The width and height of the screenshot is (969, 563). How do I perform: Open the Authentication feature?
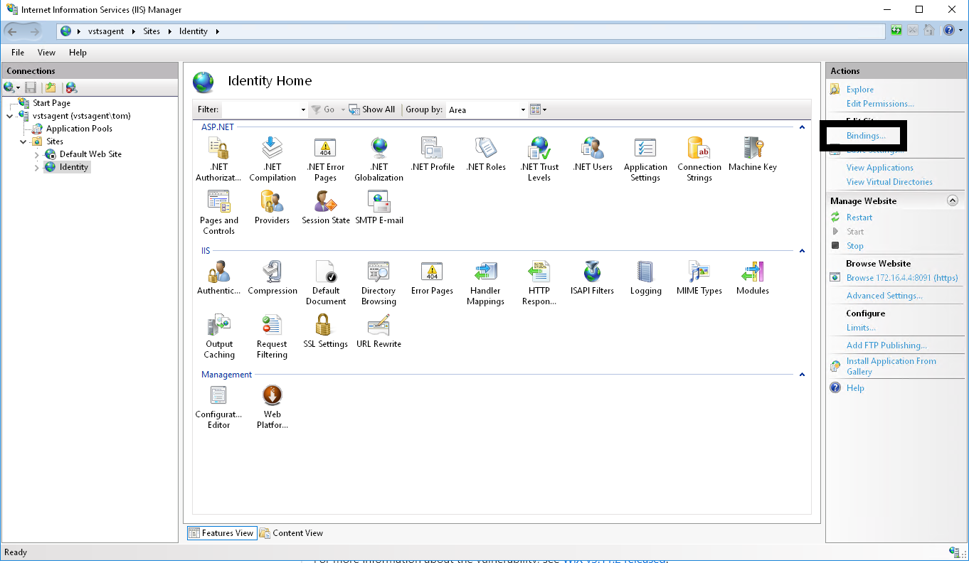(x=218, y=277)
